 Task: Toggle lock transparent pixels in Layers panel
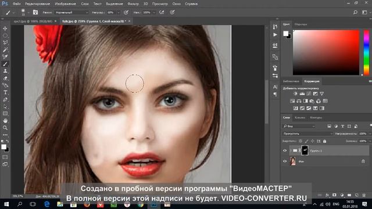pyautogui.click(x=301, y=141)
